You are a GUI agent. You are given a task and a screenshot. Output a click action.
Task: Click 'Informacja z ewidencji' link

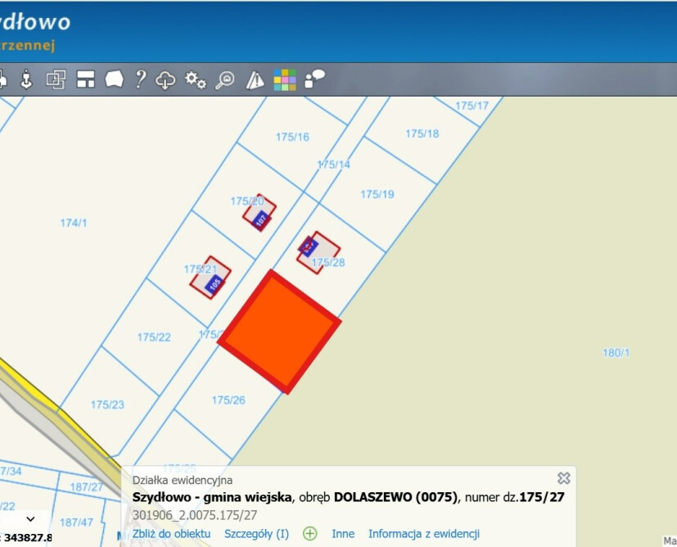pos(423,534)
